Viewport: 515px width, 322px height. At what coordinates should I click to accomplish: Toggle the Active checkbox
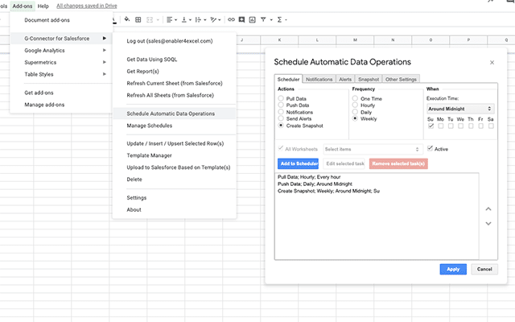[430, 148]
